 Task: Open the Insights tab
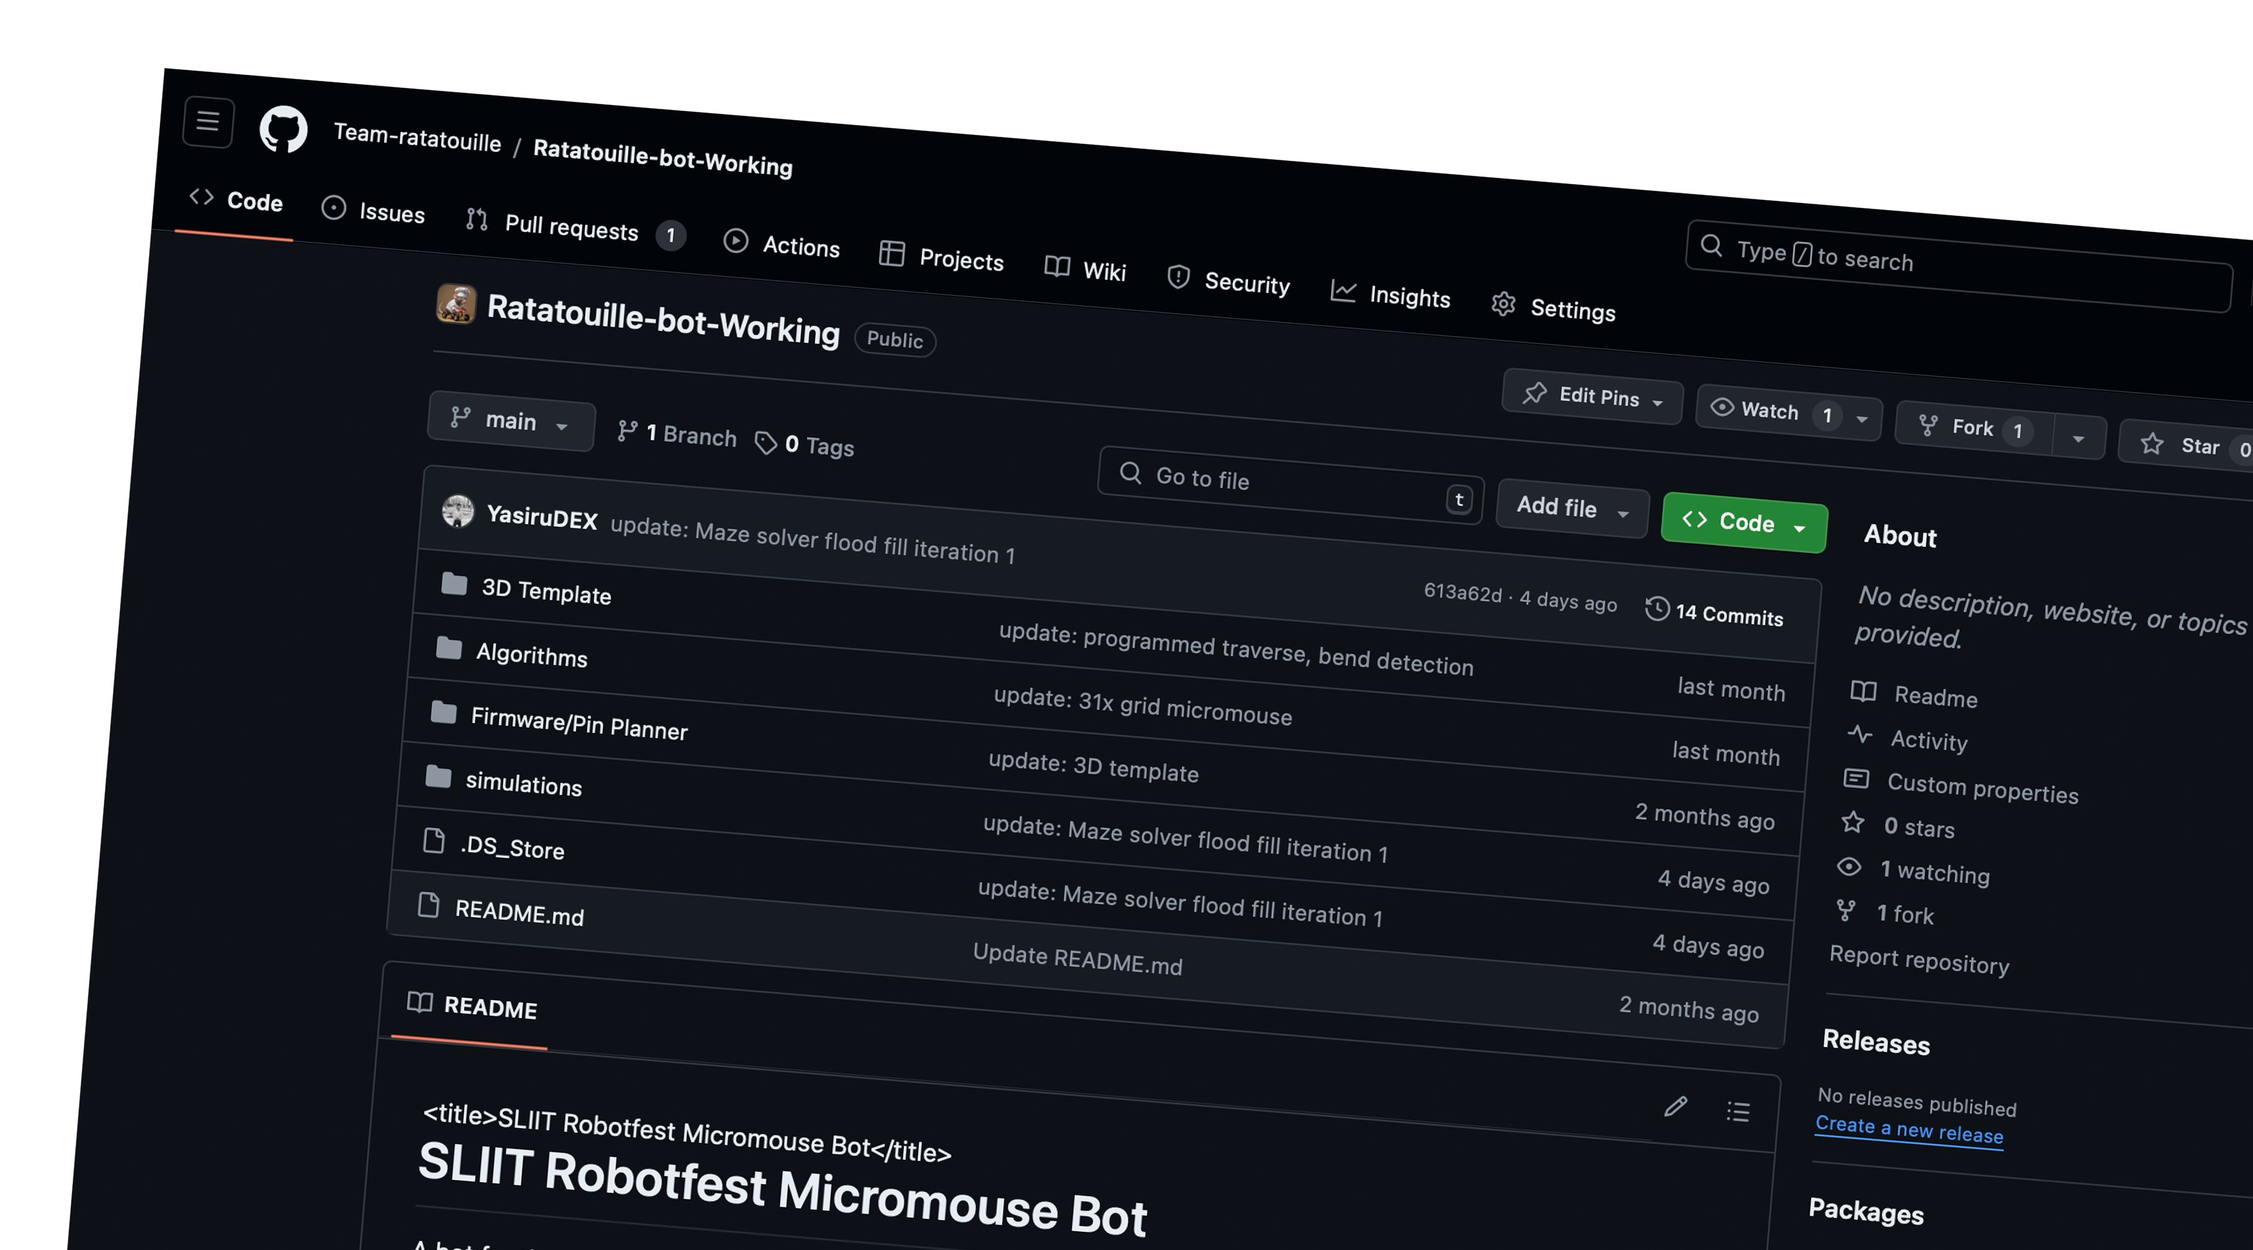[1390, 295]
